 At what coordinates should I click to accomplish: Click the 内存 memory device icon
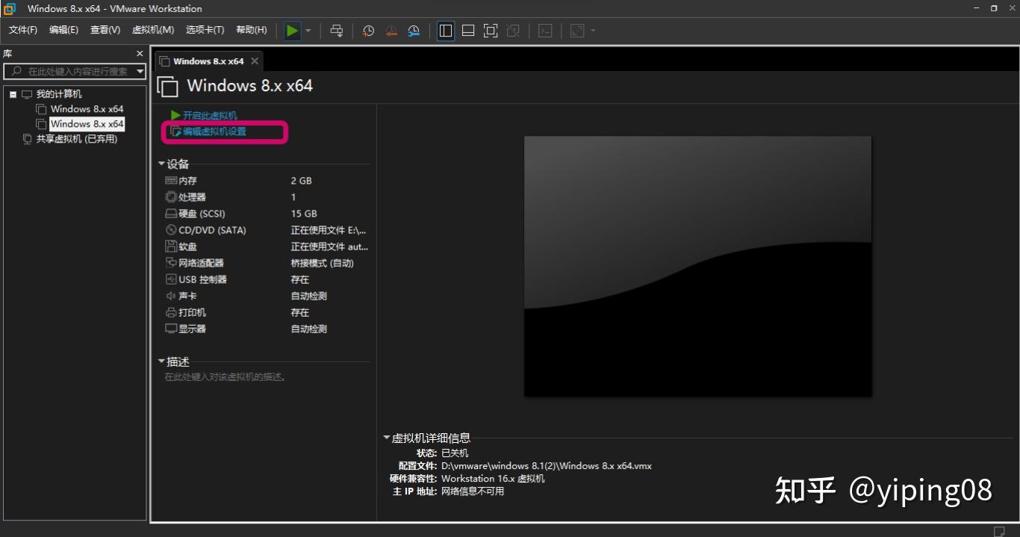(171, 181)
